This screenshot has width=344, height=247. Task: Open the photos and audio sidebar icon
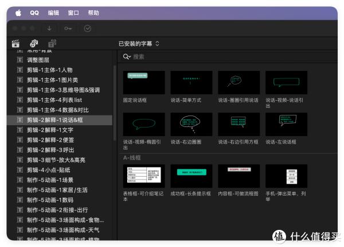(x=34, y=43)
